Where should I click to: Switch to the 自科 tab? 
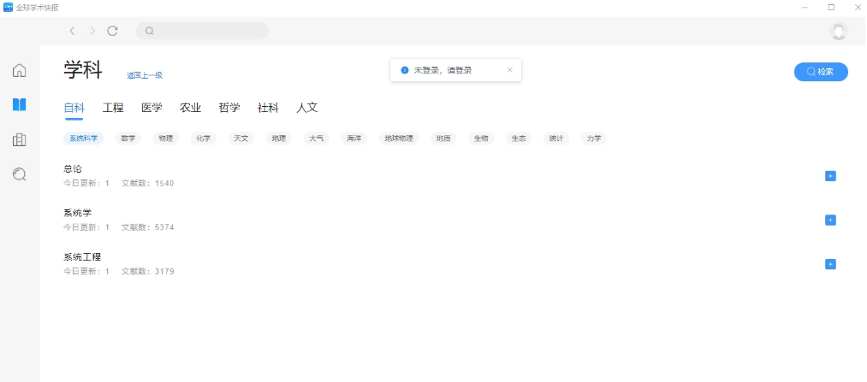pos(74,108)
